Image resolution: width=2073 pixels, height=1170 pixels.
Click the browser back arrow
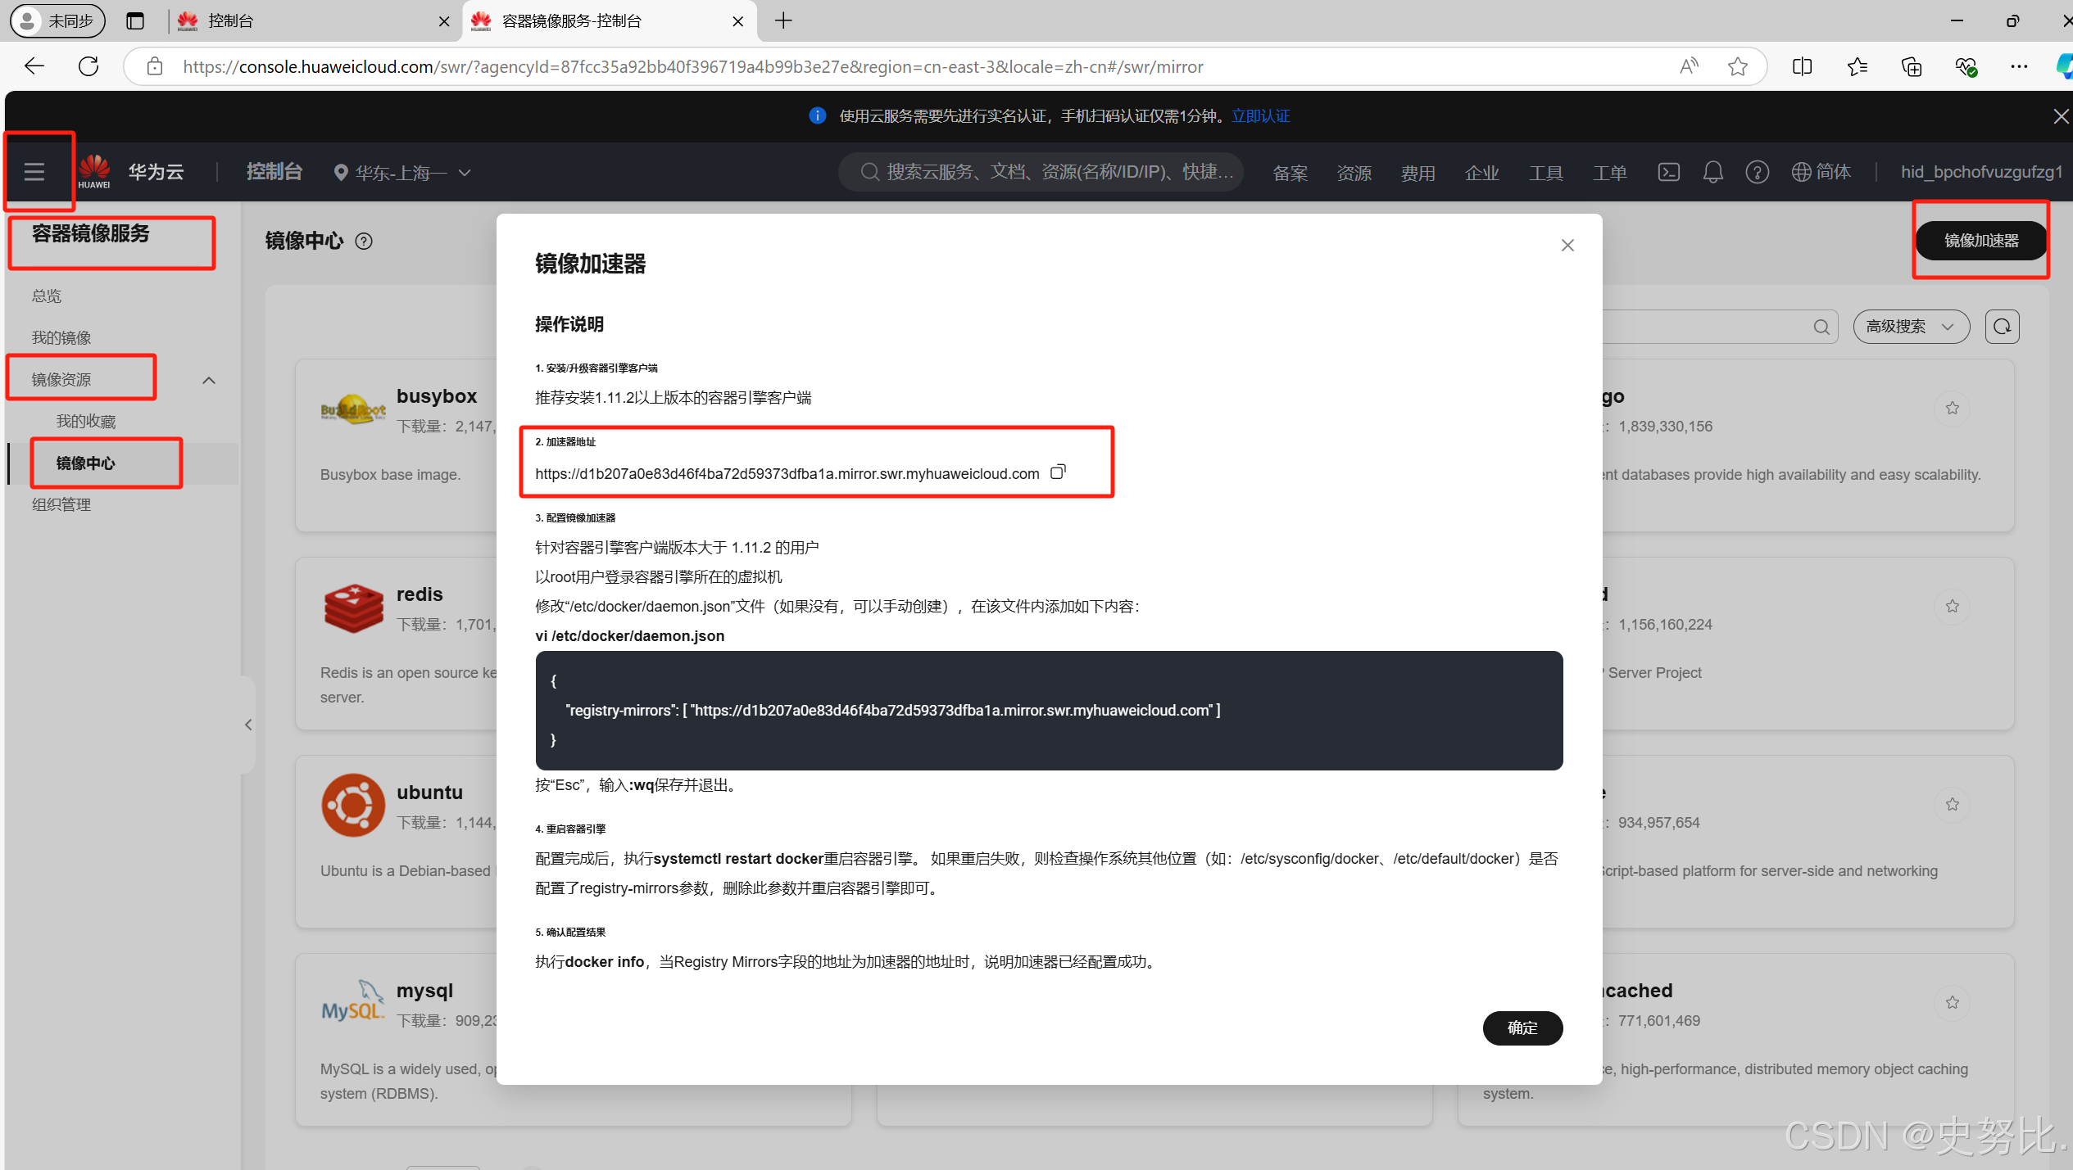coord(34,66)
